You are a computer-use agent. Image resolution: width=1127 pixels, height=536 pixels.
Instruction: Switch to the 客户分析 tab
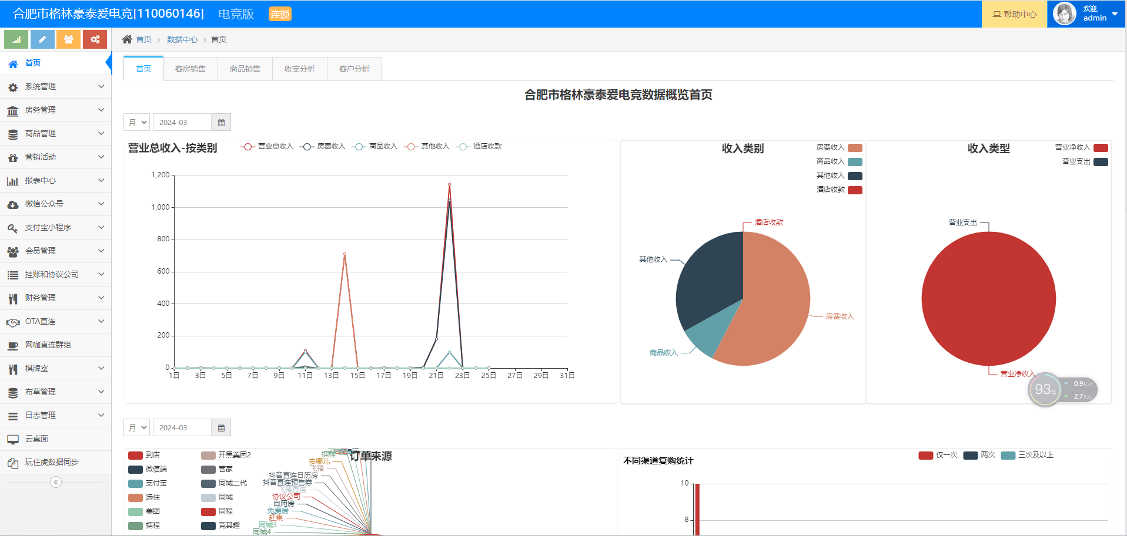[x=355, y=69]
